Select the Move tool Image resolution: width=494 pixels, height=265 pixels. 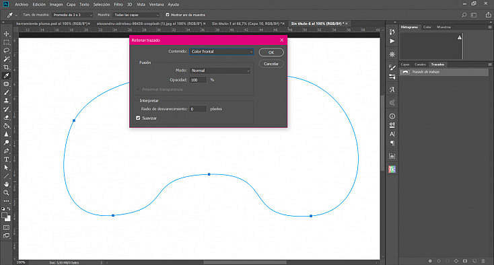6,34
